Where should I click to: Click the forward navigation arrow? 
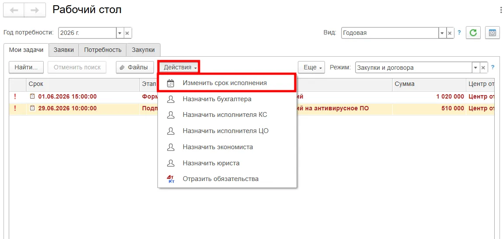35,10
